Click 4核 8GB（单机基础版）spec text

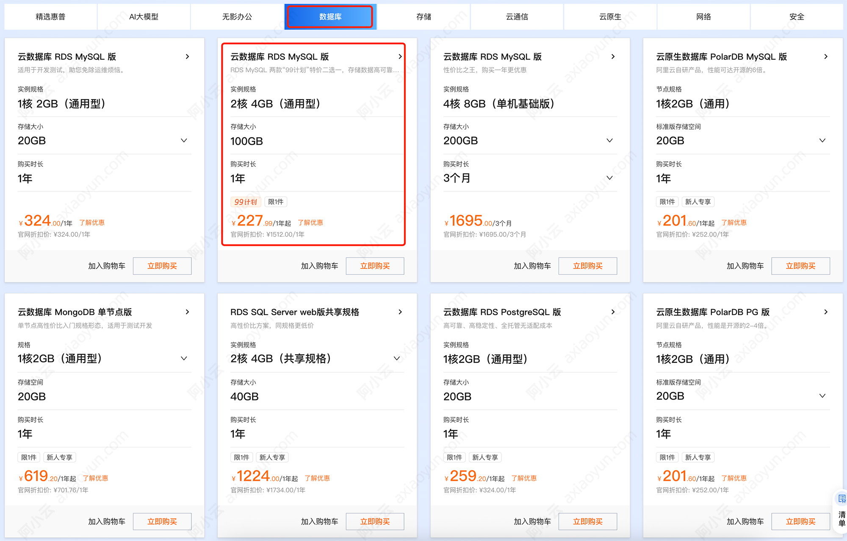click(x=499, y=104)
